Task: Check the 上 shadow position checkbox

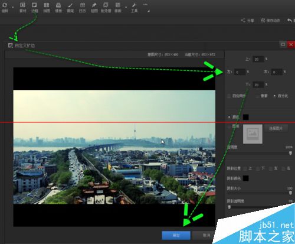Action: [x=245, y=169]
